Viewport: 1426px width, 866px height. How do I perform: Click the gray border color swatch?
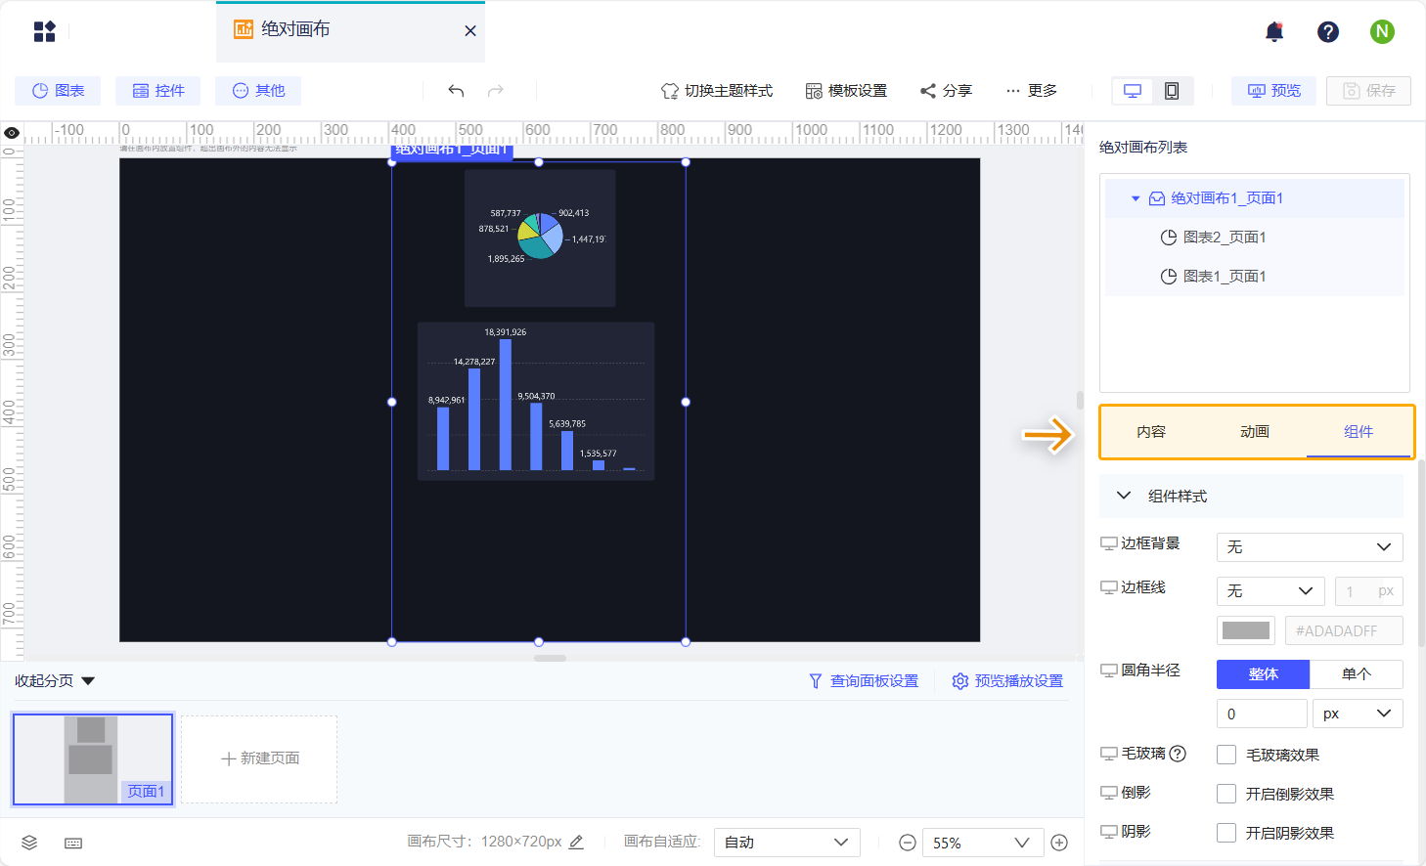click(x=1246, y=630)
